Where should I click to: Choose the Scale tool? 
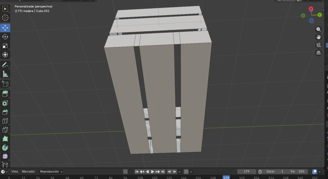(5, 46)
